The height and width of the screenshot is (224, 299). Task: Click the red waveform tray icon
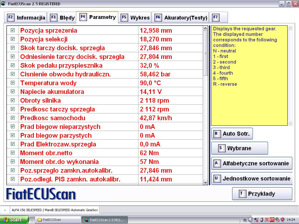267,220
